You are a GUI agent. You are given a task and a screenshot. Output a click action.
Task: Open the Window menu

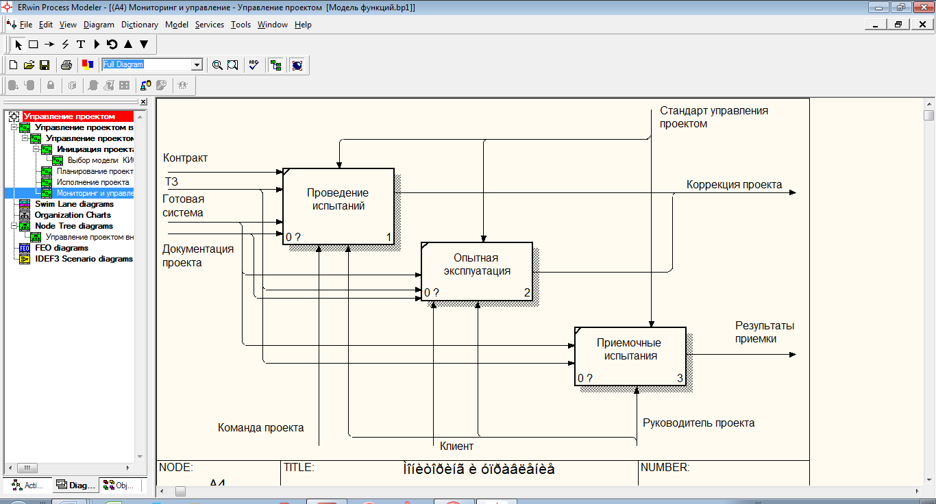coord(273,25)
